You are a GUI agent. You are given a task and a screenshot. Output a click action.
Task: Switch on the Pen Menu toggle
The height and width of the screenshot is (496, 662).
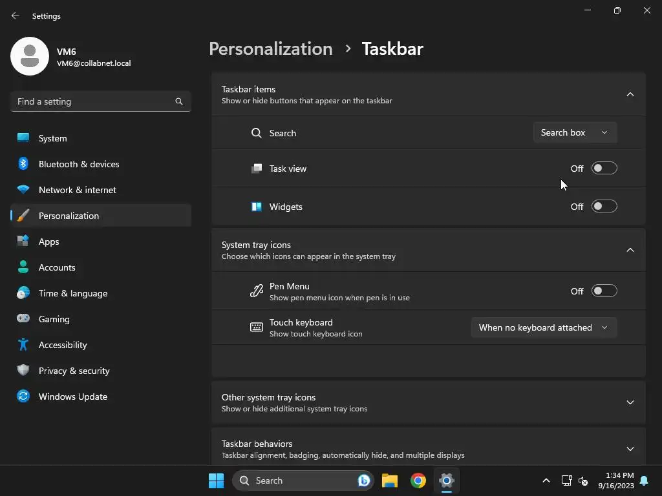(604, 291)
